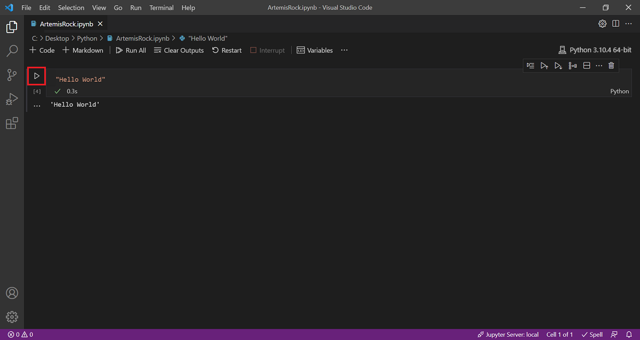Delete the cell with trash icon
Viewport: 640px width, 340px height.
coord(611,66)
